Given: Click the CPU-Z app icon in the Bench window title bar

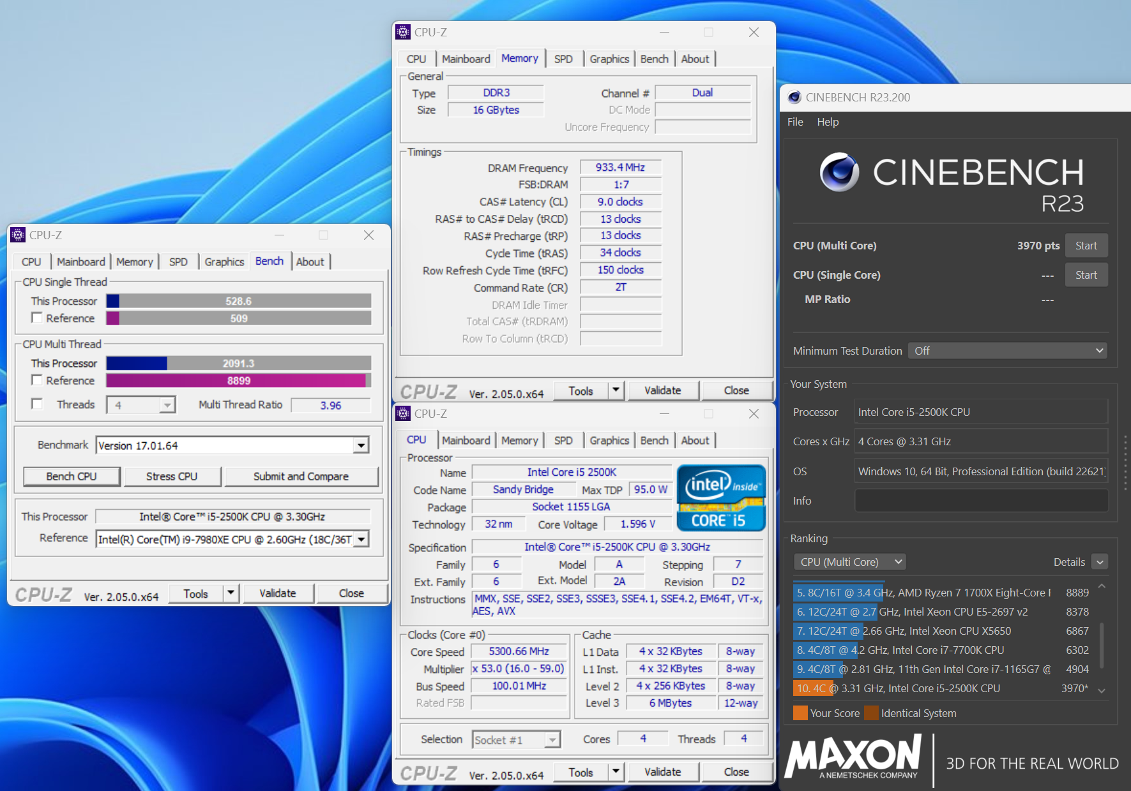Looking at the screenshot, I should [18, 235].
